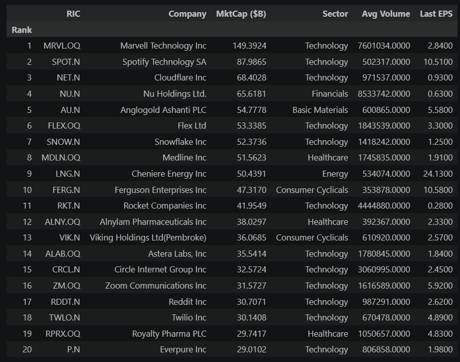
Task: Select the RKT.N ticker cell
Action: pos(68,206)
